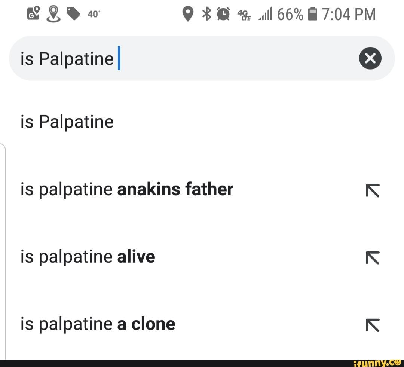
Task: Insert 'is palpatine alive' using its arrow
Action: click(x=373, y=257)
